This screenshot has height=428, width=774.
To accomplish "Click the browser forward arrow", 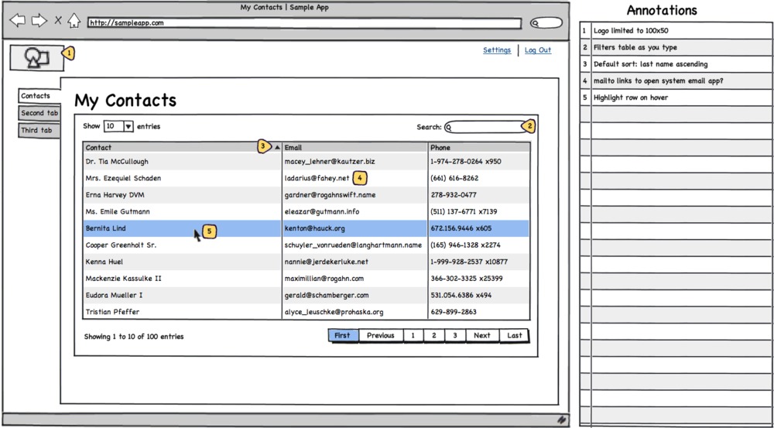I will pyautogui.click(x=39, y=21).
